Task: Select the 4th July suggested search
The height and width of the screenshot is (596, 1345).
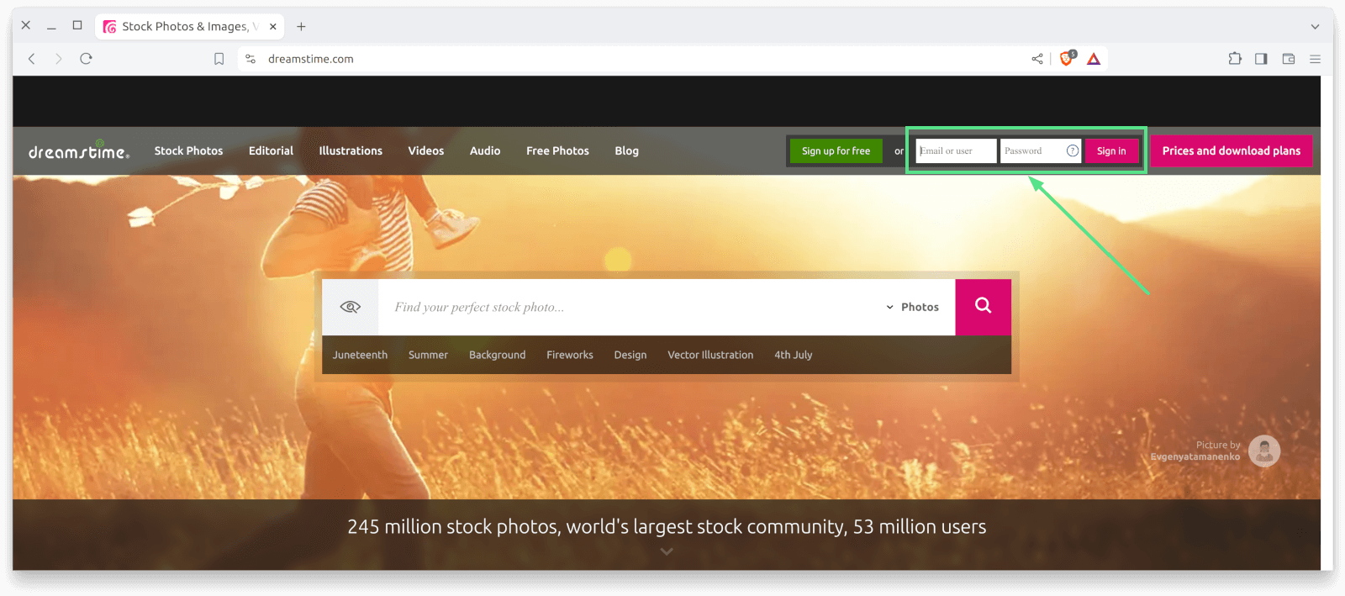Action: tap(794, 355)
